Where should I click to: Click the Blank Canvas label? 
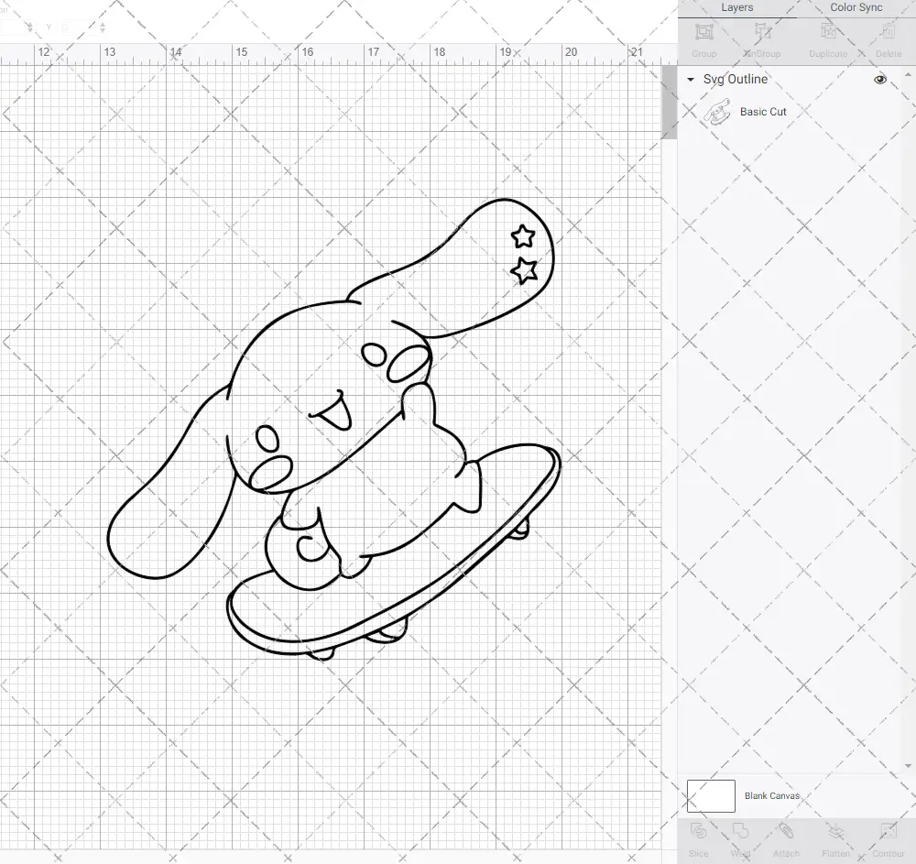pos(771,795)
